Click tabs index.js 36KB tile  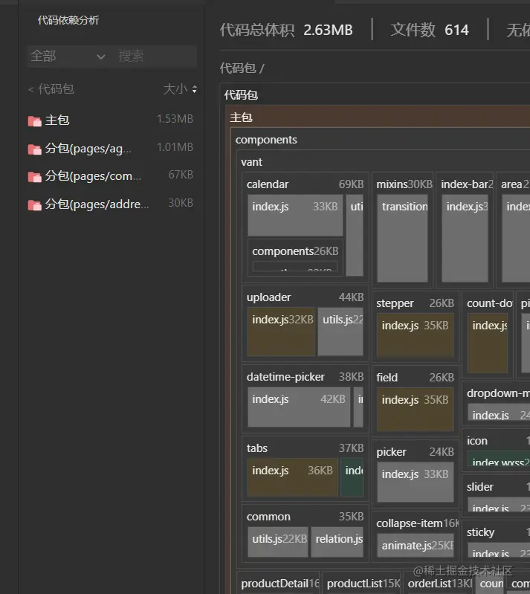coord(292,477)
